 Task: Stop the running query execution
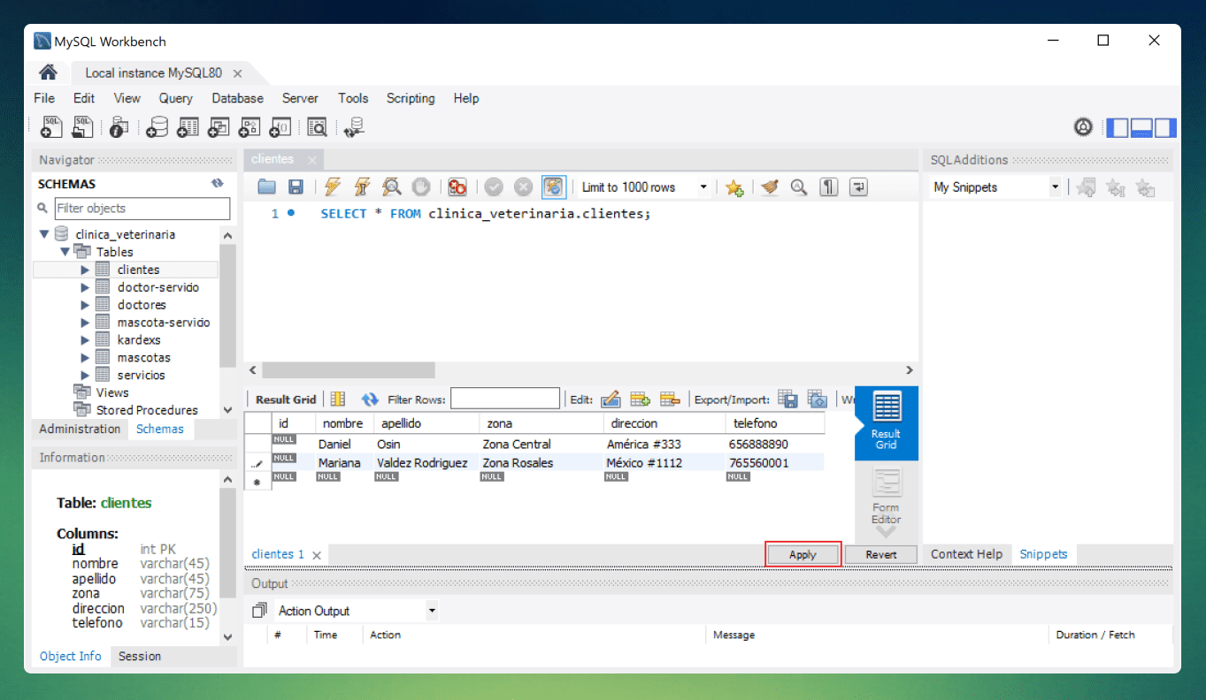click(x=421, y=186)
